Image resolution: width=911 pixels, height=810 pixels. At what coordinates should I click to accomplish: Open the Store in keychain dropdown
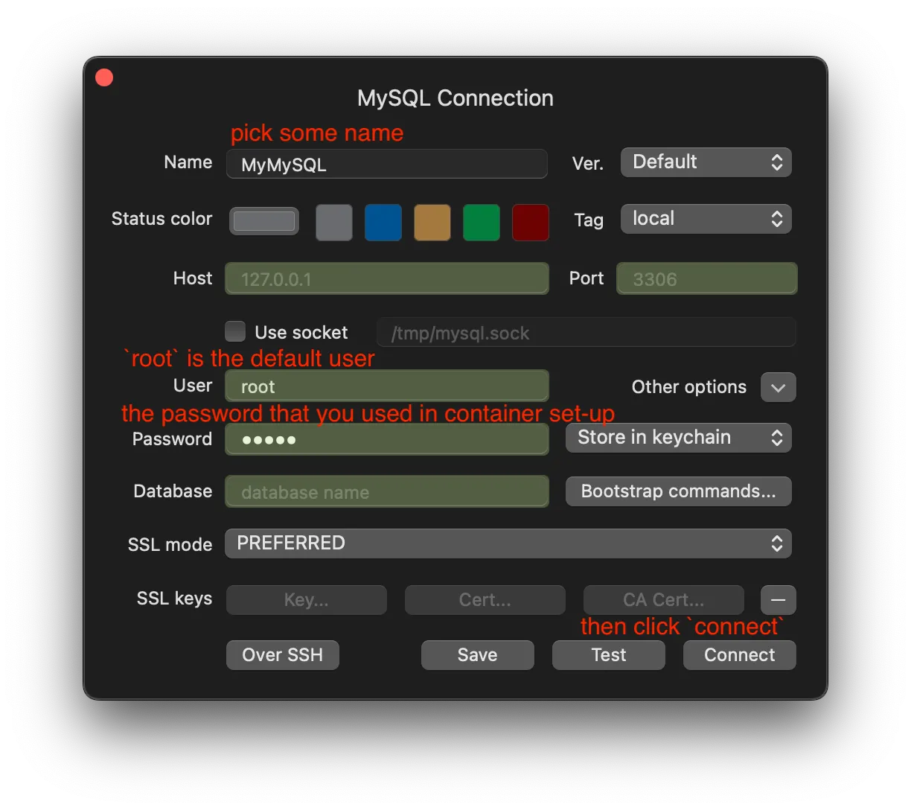pyautogui.click(x=678, y=438)
